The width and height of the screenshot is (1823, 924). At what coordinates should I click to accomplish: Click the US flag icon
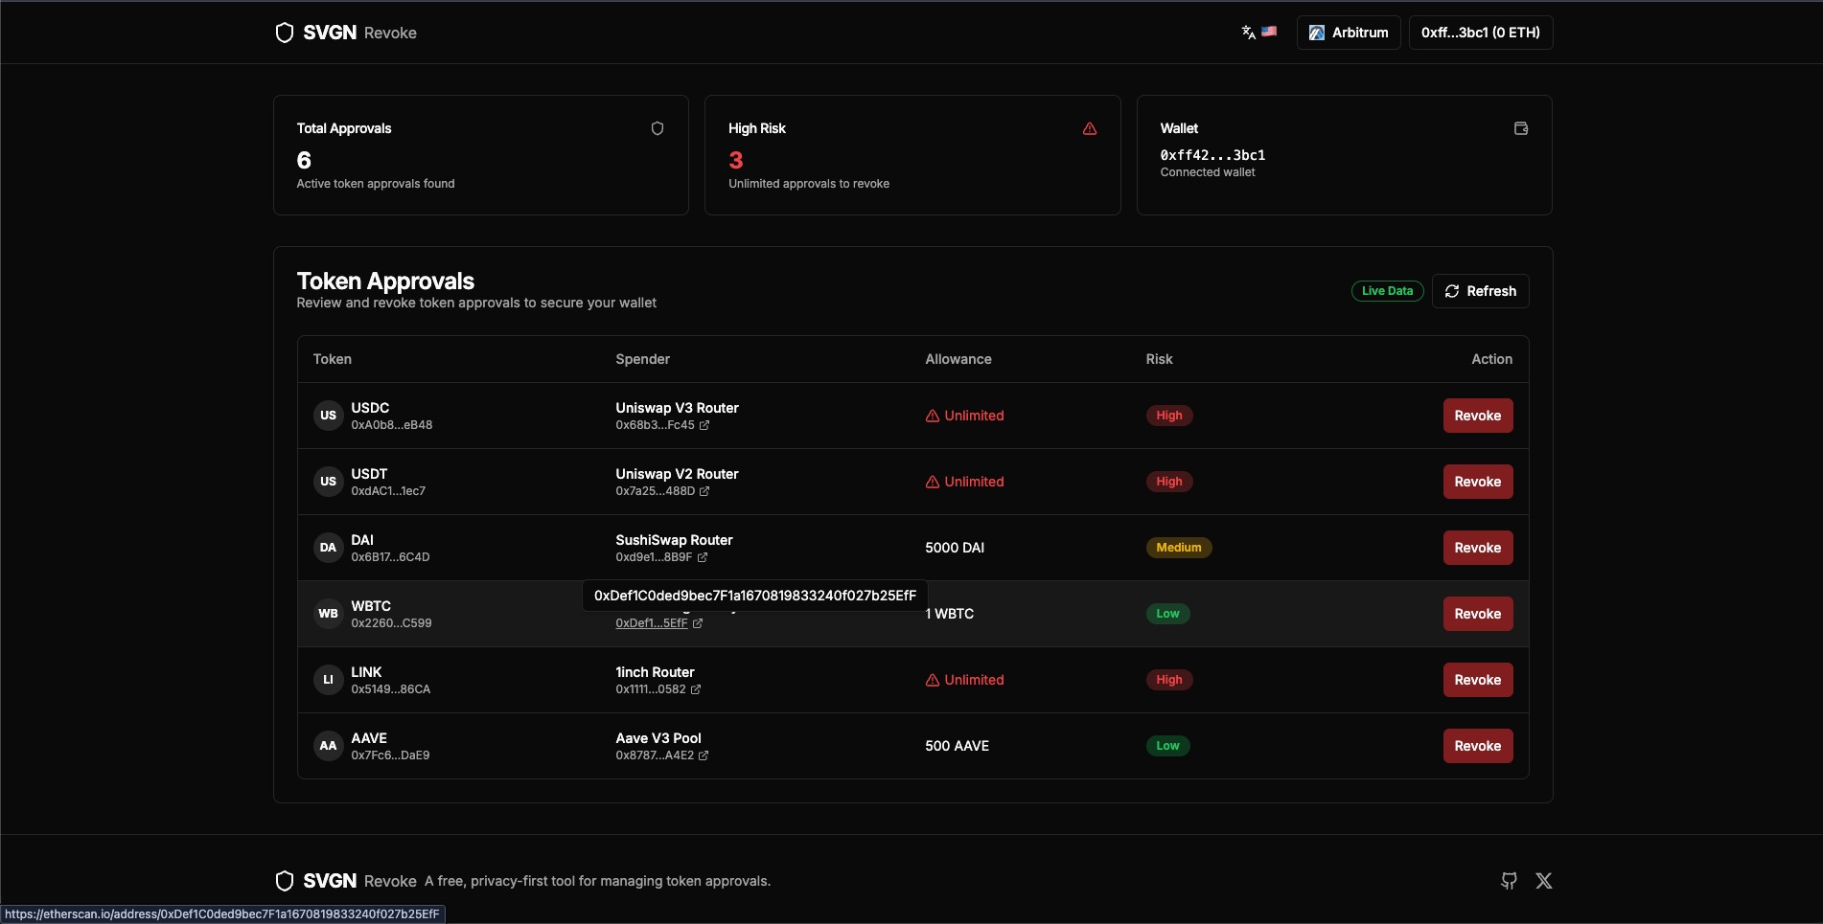1269,32
